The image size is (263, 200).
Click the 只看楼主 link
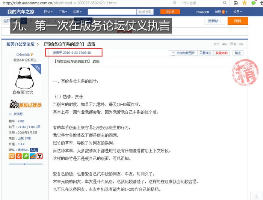click(x=205, y=53)
